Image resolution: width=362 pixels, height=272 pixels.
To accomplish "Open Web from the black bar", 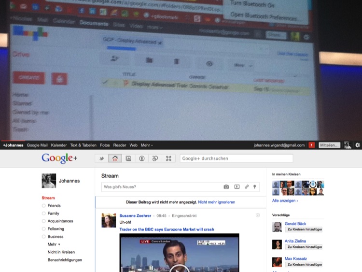I will [x=133, y=145].
